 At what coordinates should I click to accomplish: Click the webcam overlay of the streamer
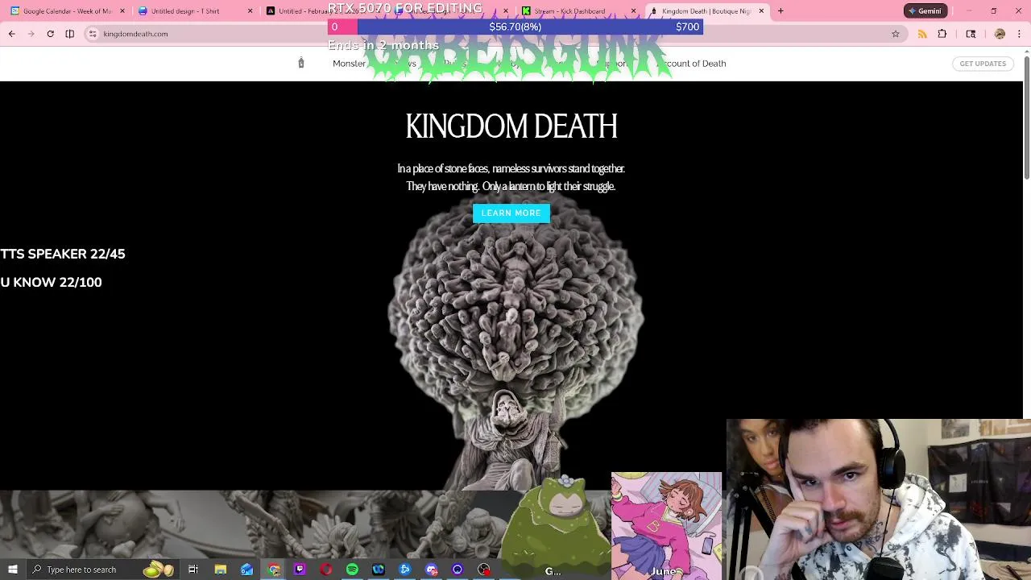pos(878,499)
